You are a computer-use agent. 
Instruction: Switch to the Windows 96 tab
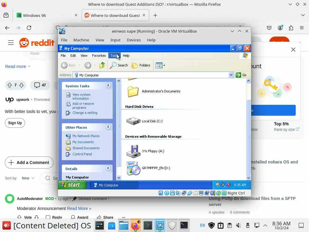click(46, 15)
